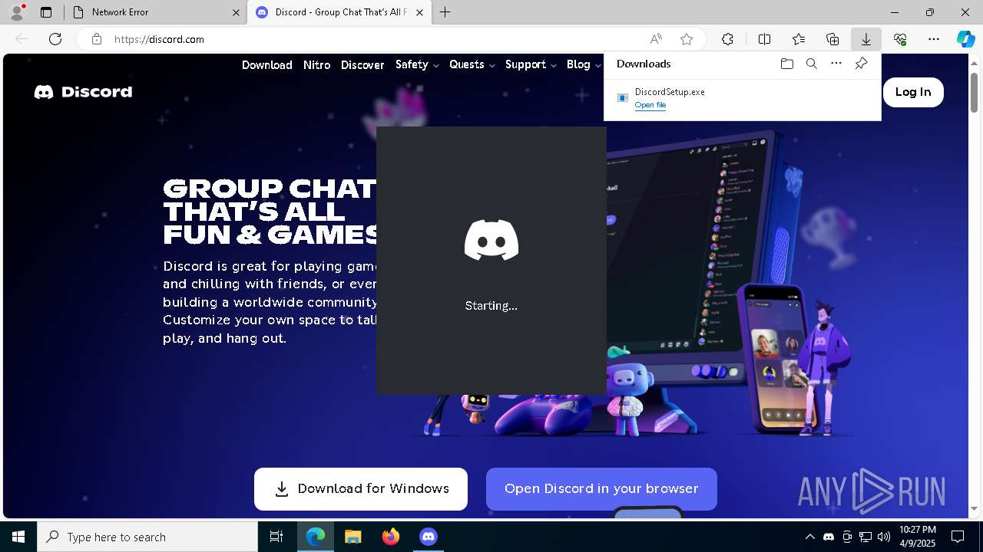Click Download for Windows button
This screenshot has height=552, width=983.
coord(361,489)
